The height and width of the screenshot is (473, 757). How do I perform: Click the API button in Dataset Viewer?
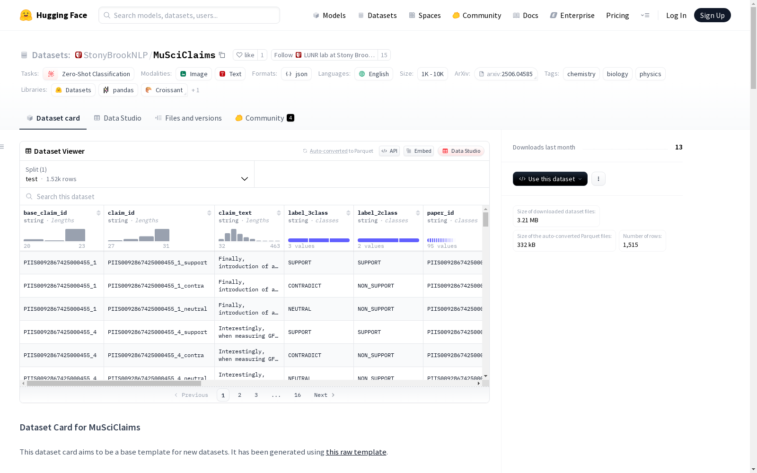point(389,151)
